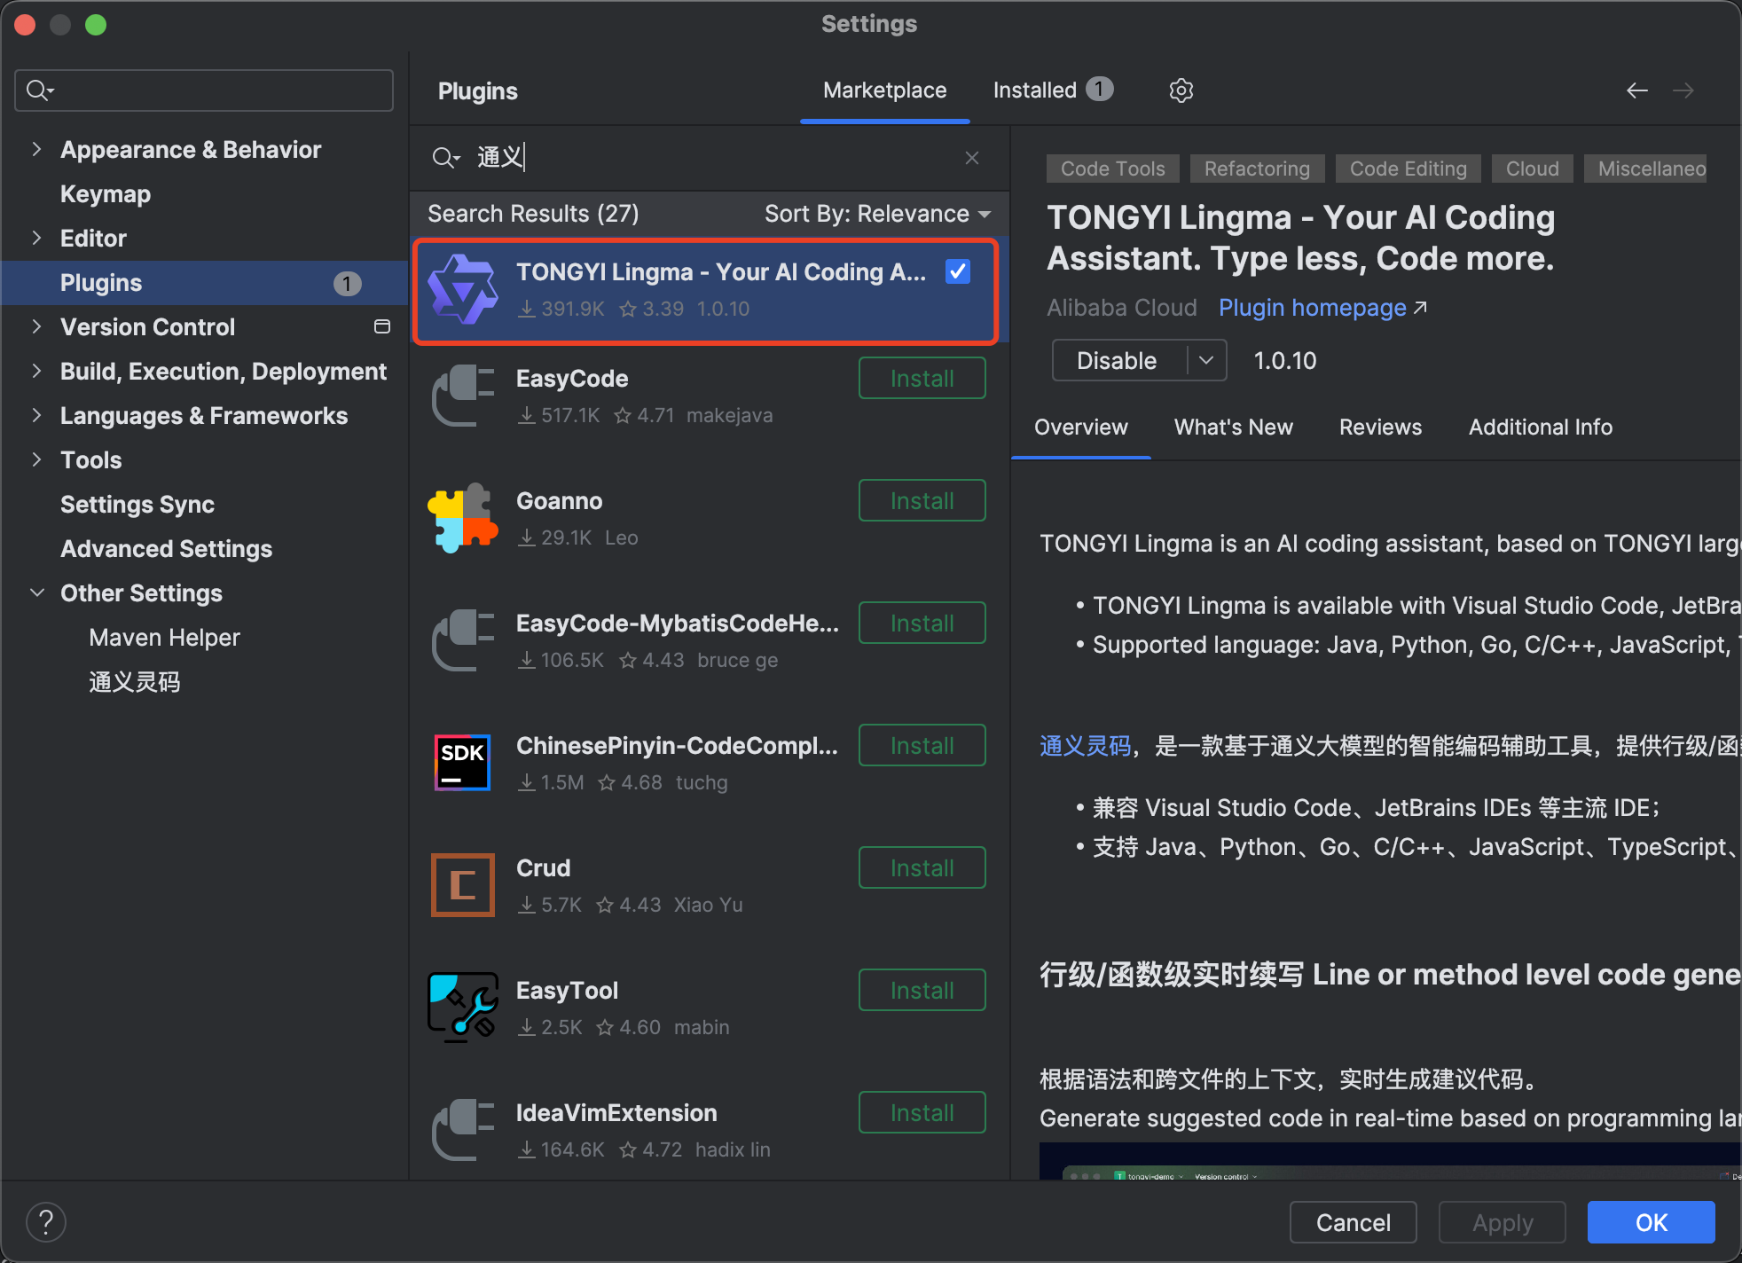The height and width of the screenshot is (1263, 1742).
Task: Click the IdeaVimExtension plug icon
Action: pyautogui.click(x=462, y=1130)
